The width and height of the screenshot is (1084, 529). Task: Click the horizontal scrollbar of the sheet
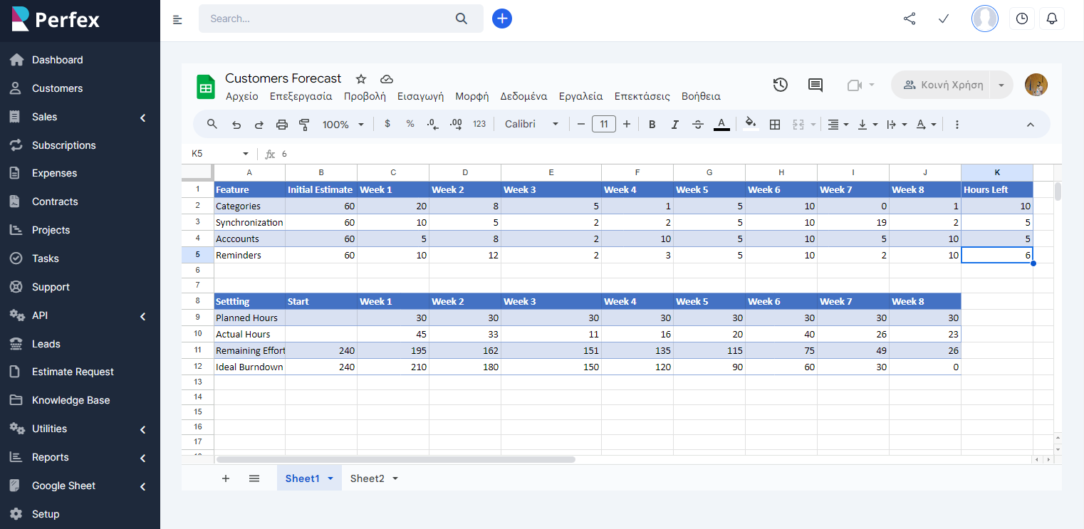coord(395,460)
